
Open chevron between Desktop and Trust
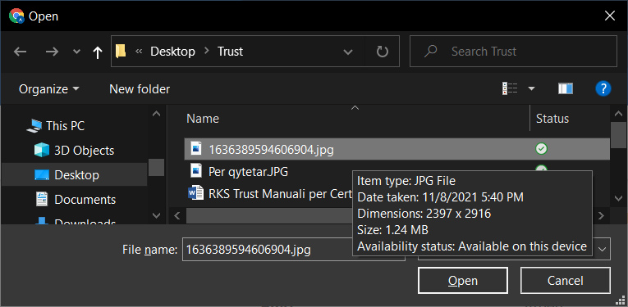[207, 52]
